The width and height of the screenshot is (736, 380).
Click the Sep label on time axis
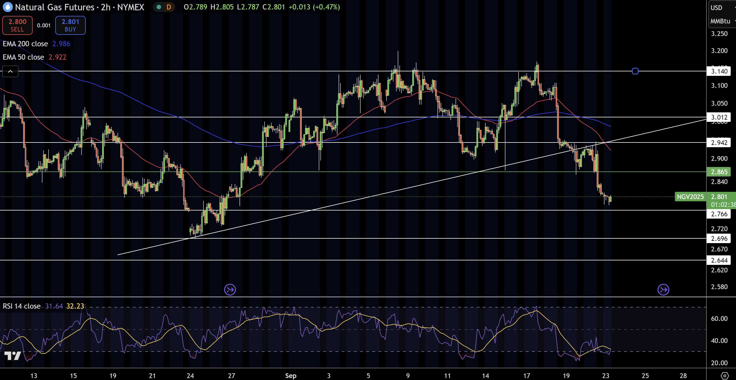tap(291, 376)
